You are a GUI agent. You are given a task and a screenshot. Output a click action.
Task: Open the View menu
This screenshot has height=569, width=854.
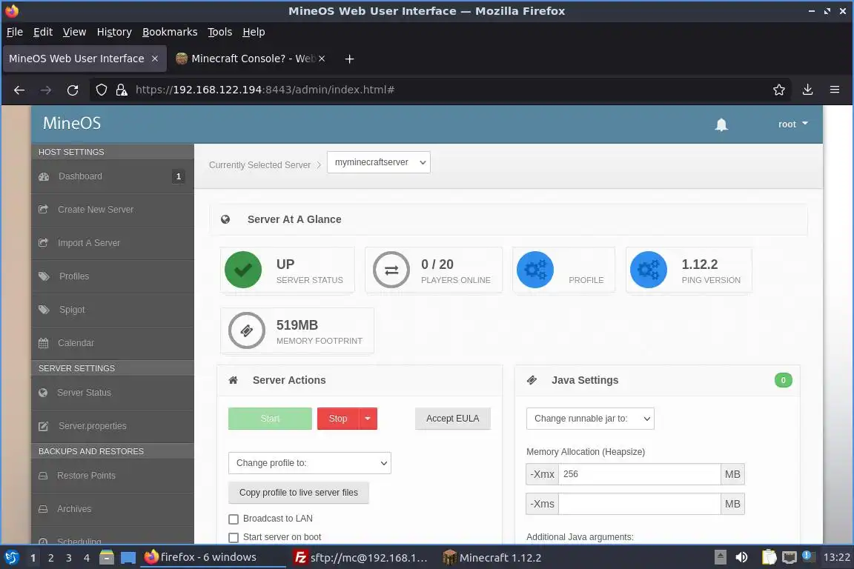pyautogui.click(x=75, y=32)
